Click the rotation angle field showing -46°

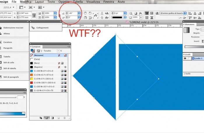[x=73, y=13]
